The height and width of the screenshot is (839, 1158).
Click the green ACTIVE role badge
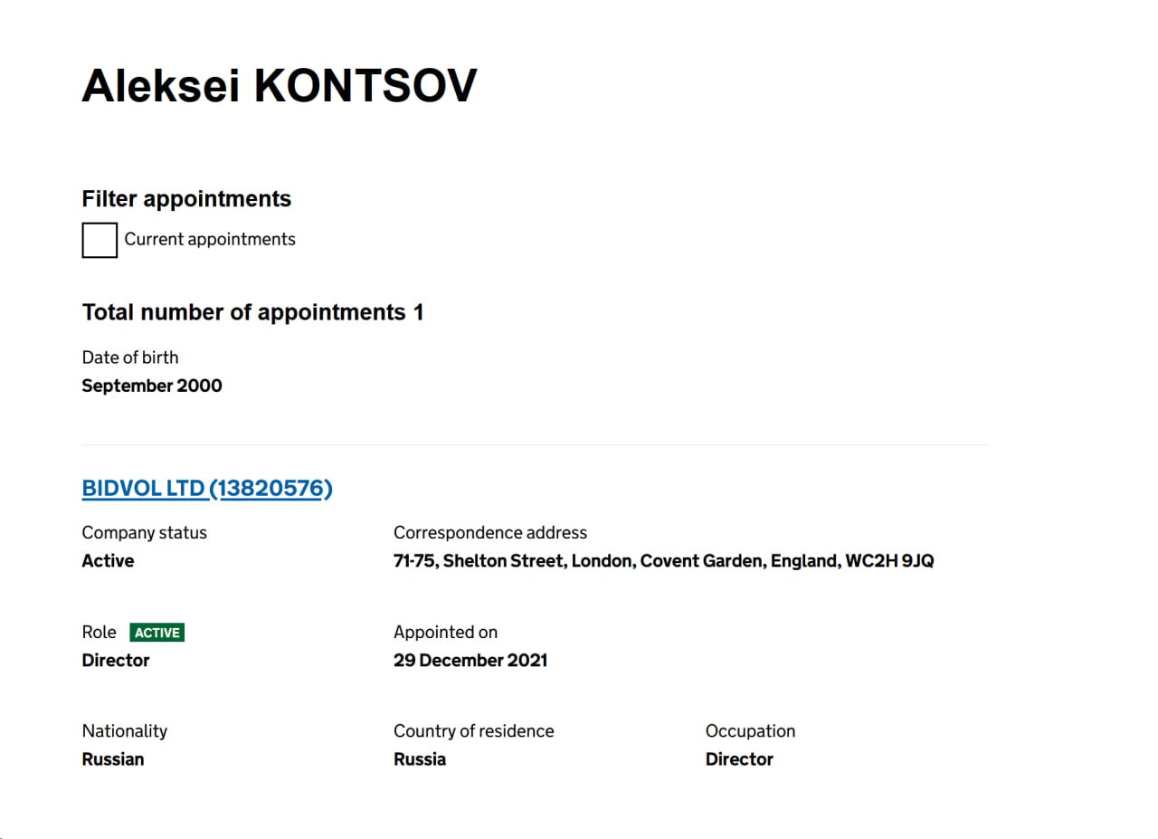tap(157, 633)
